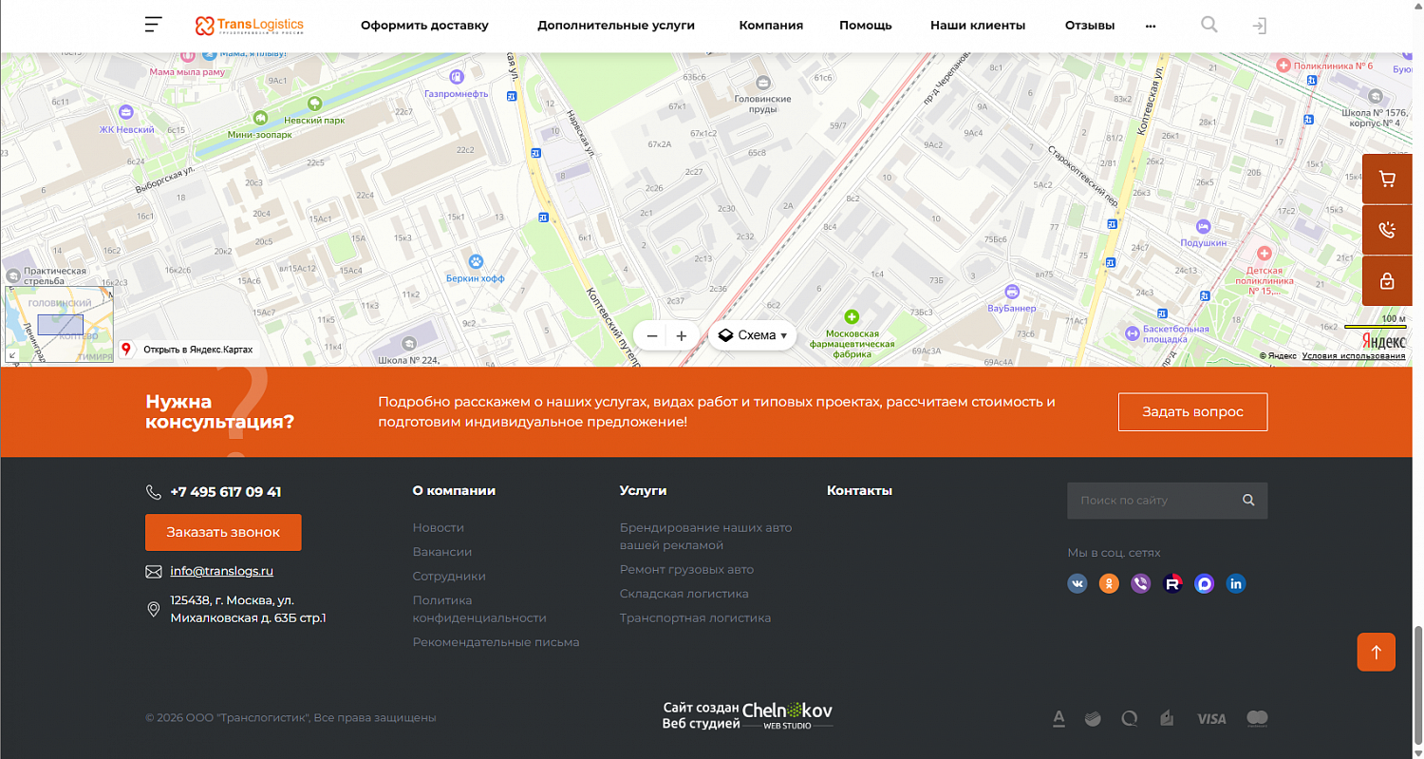Open the Компания menu item
Image resolution: width=1424 pixels, height=759 pixels.
pyautogui.click(x=771, y=26)
